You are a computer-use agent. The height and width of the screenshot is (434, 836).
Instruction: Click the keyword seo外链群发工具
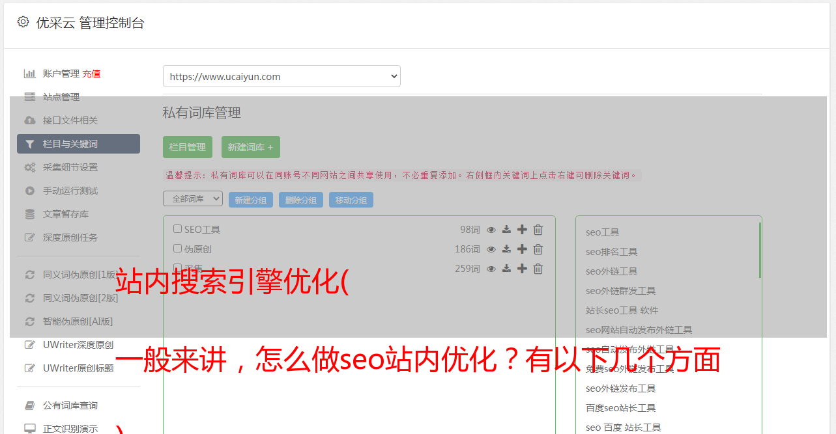click(621, 291)
